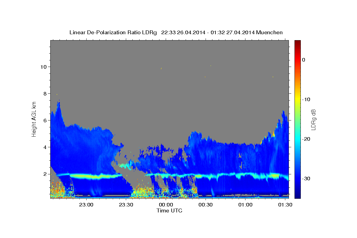Image resolution: width=357 pixels, height=238 pixels.
Task: Click the height tick label '2'
Action: click(46, 174)
